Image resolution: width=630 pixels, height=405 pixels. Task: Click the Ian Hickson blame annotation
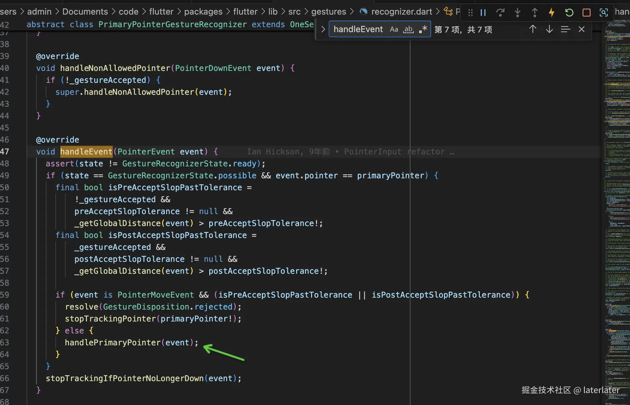click(x=350, y=152)
